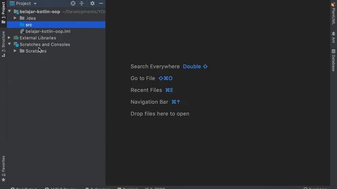The height and width of the screenshot is (189, 337).
Task: Open the Terminal tool window tab
Action: [127, 188]
